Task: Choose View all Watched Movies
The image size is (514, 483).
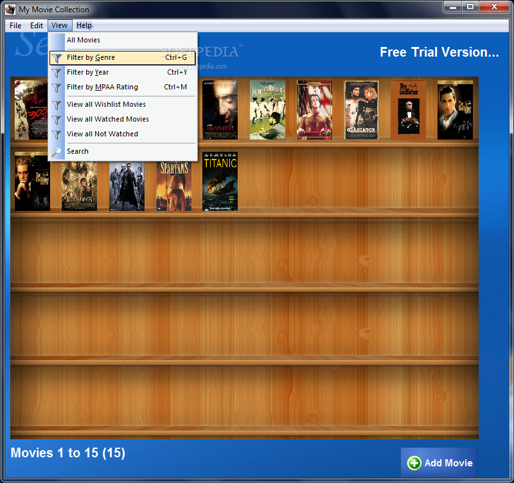Action: point(123,119)
